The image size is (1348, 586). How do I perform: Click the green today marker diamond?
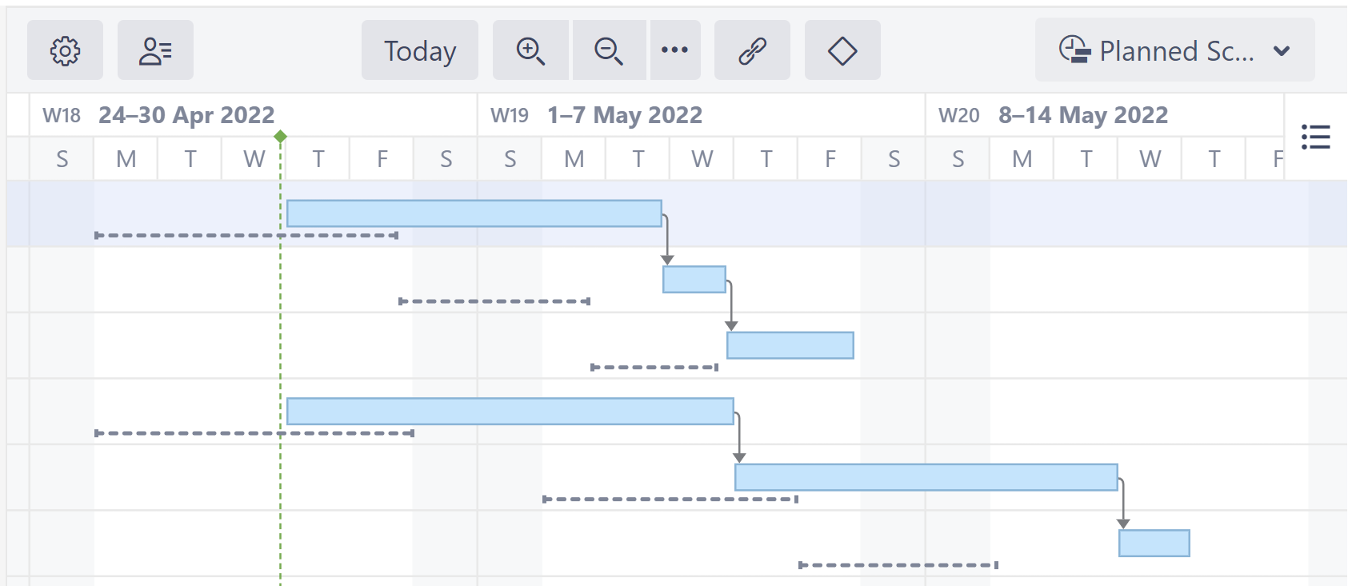[280, 136]
